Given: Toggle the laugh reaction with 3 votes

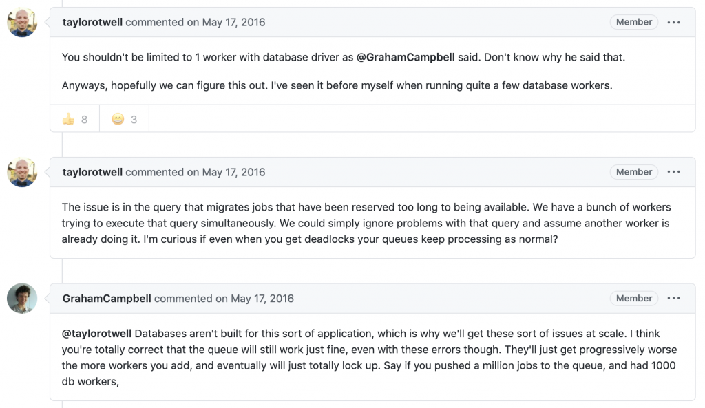Looking at the screenshot, I should point(125,119).
